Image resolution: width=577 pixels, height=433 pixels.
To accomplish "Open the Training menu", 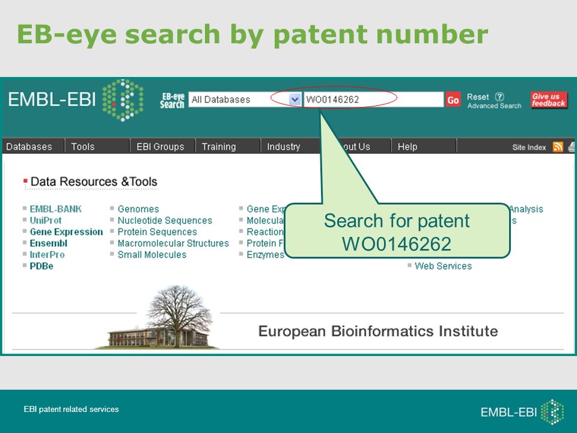I will (219, 147).
